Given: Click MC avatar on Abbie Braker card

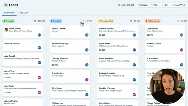Looking at the screenshot, I should (x=39, y=35).
